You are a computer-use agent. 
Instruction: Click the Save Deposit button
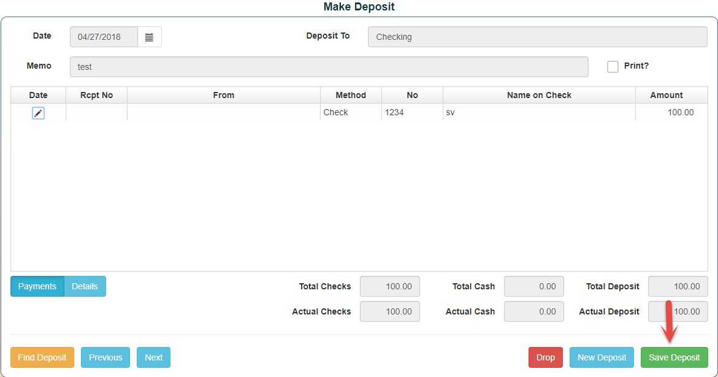pyautogui.click(x=674, y=357)
